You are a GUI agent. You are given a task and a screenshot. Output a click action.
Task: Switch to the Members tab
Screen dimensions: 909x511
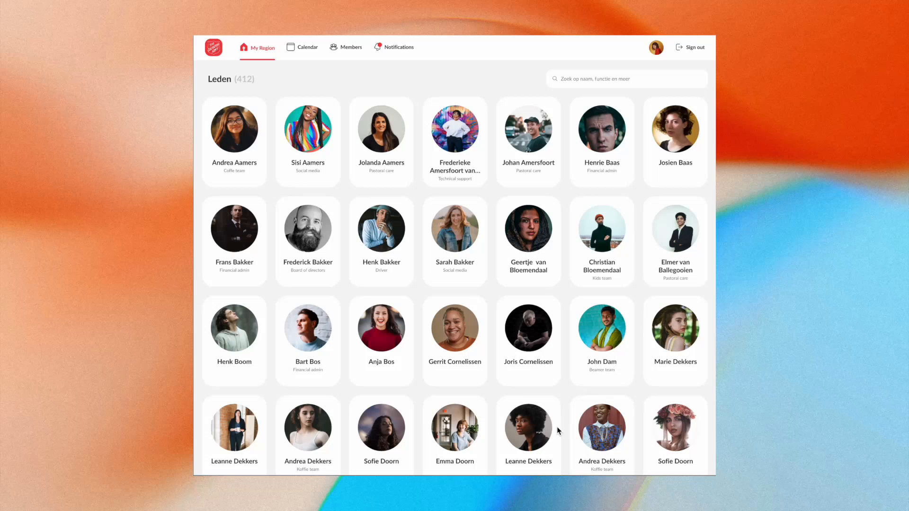(x=346, y=47)
